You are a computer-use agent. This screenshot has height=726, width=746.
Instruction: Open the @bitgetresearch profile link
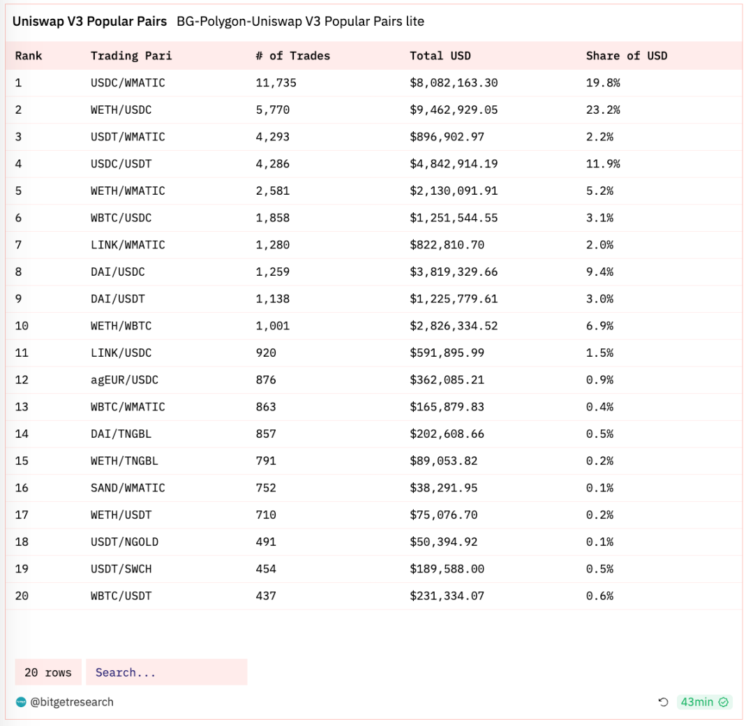[x=71, y=702]
